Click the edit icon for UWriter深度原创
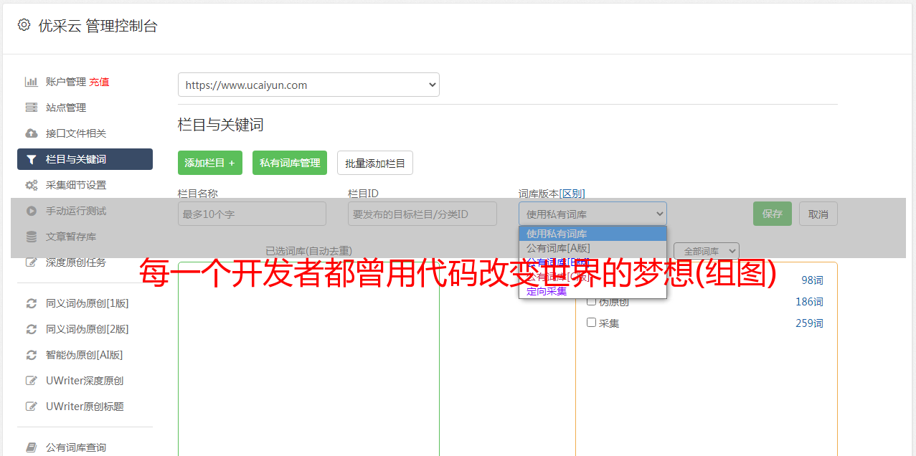 click(31, 381)
